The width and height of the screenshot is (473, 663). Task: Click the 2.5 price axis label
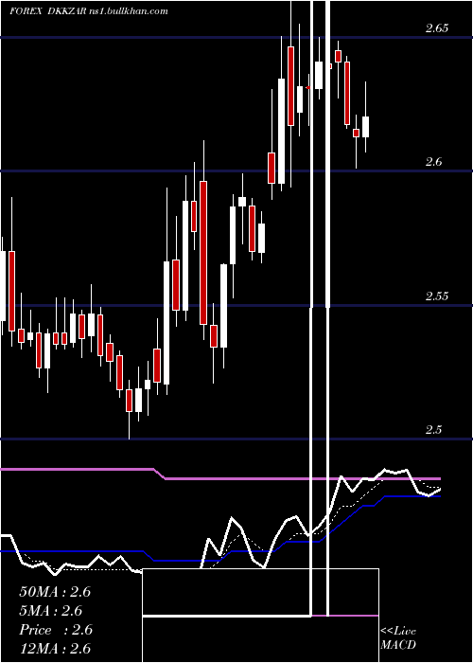coord(433,430)
